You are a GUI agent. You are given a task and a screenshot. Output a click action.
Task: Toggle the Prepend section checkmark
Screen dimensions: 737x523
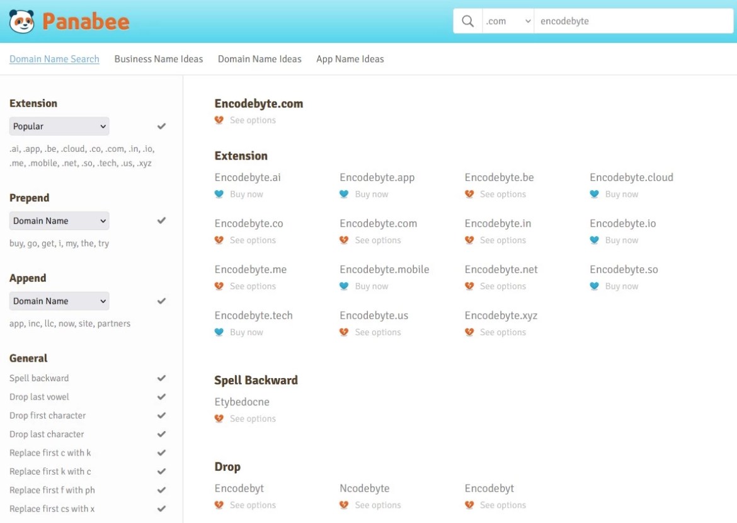(x=161, y=220)
